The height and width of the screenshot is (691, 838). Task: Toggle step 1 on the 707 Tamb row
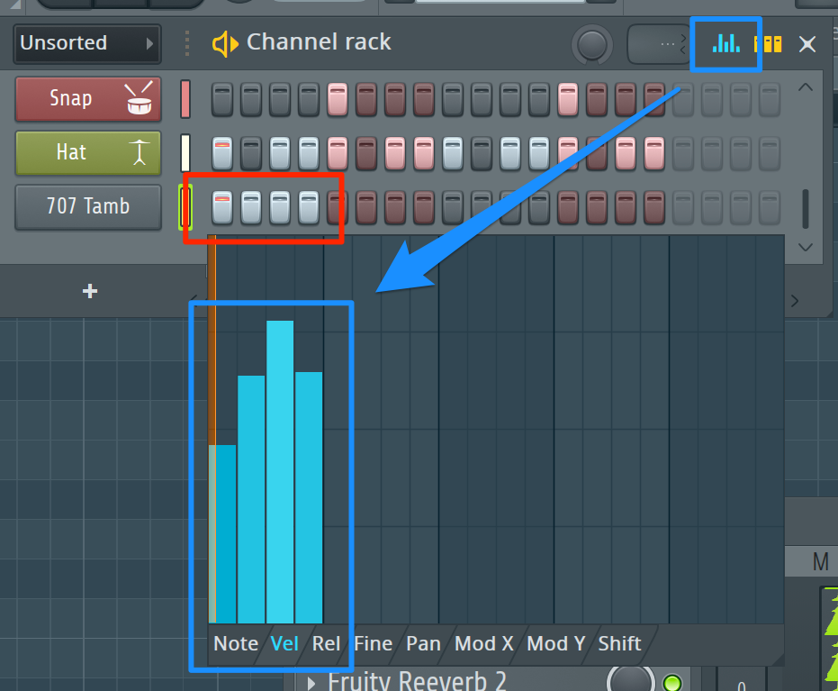tap(222, 207)
